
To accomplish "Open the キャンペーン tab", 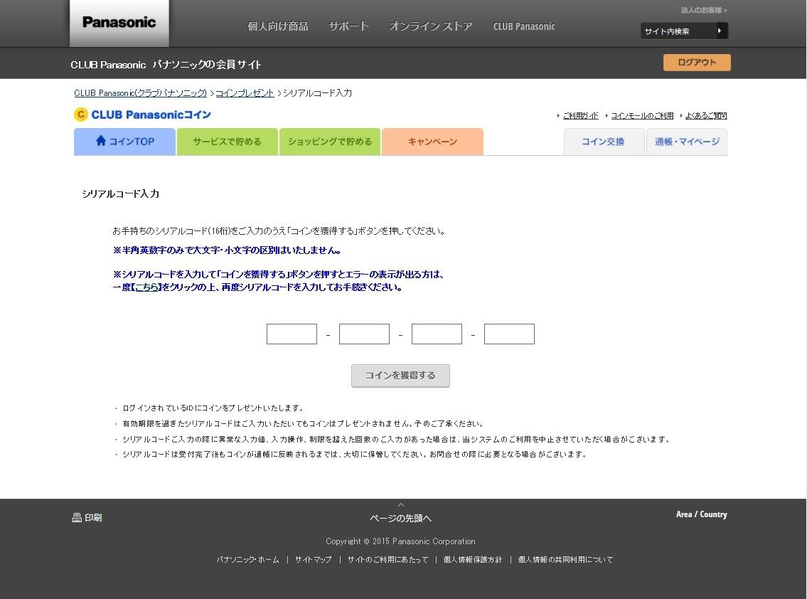I will tap(432, 141).
